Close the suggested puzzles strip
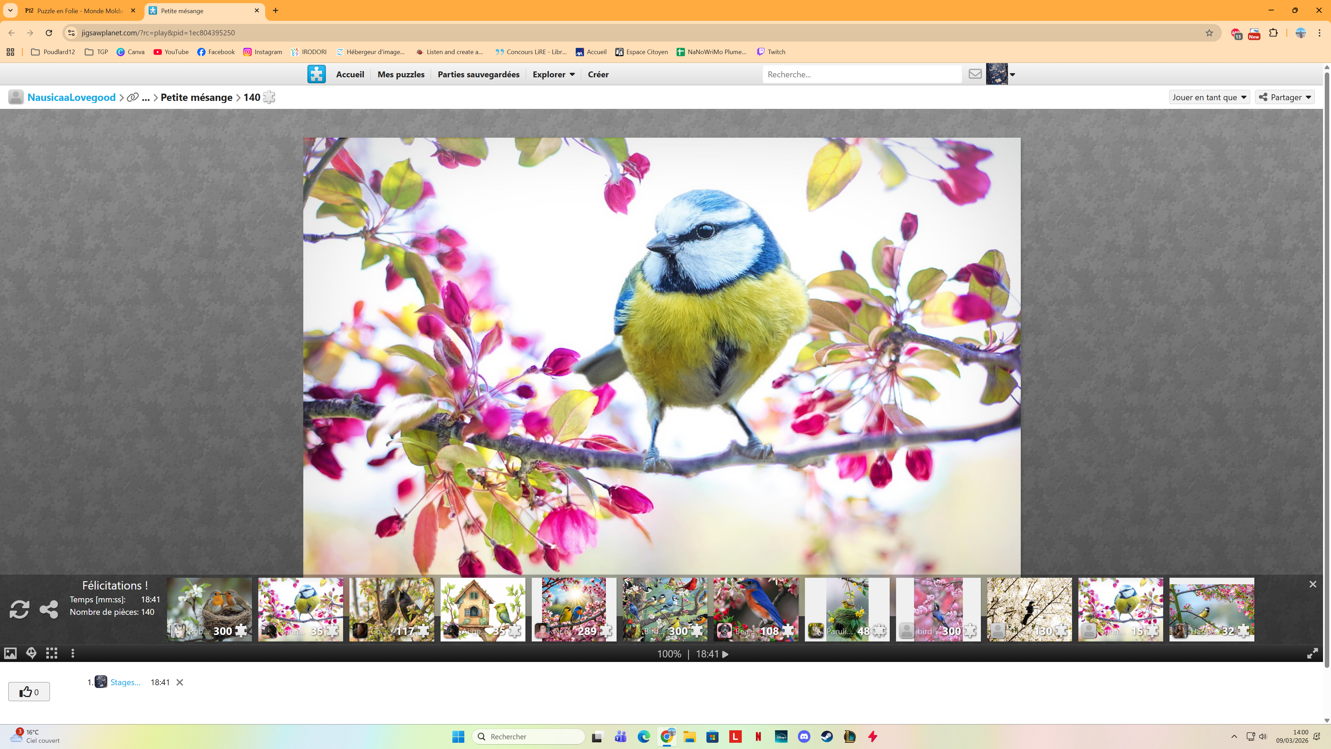This screenshot has height=749, width=1331. click(x=1312, y=584)
